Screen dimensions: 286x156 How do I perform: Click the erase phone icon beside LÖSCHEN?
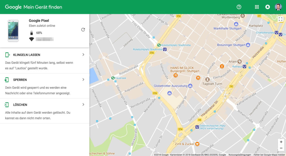point(7,105)
